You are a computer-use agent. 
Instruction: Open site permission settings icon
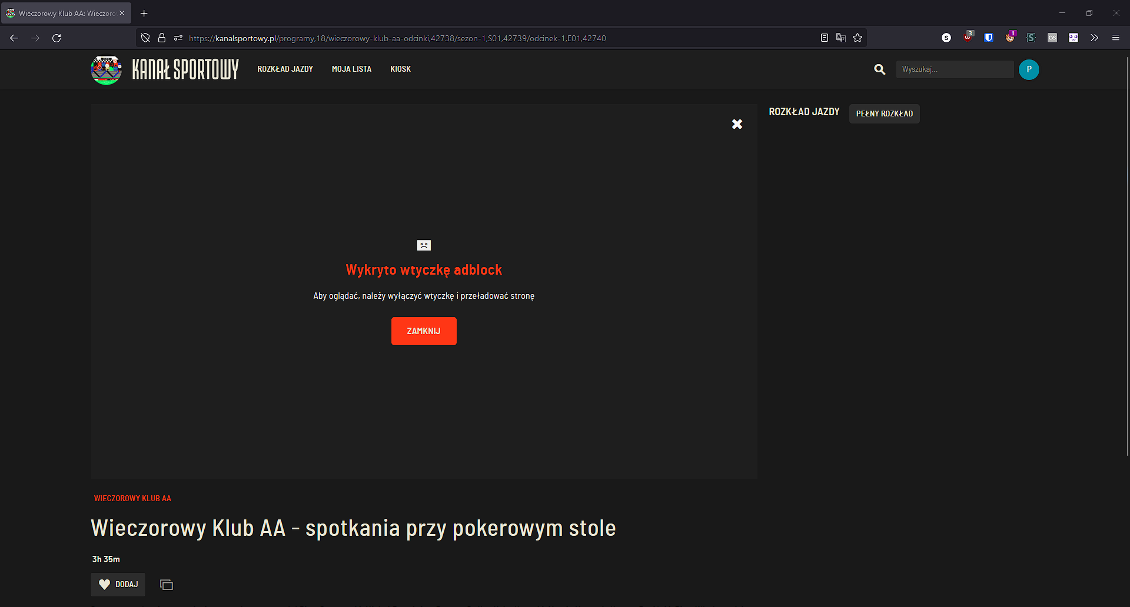178,38
